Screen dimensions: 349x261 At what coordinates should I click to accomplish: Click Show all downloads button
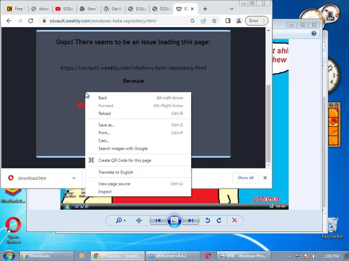[245, 178]
